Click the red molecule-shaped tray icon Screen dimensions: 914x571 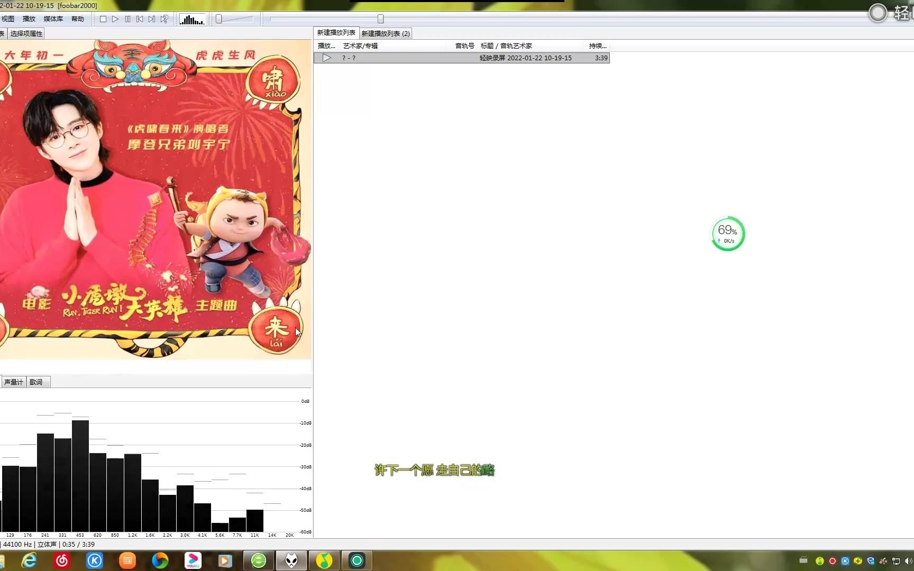883,561
